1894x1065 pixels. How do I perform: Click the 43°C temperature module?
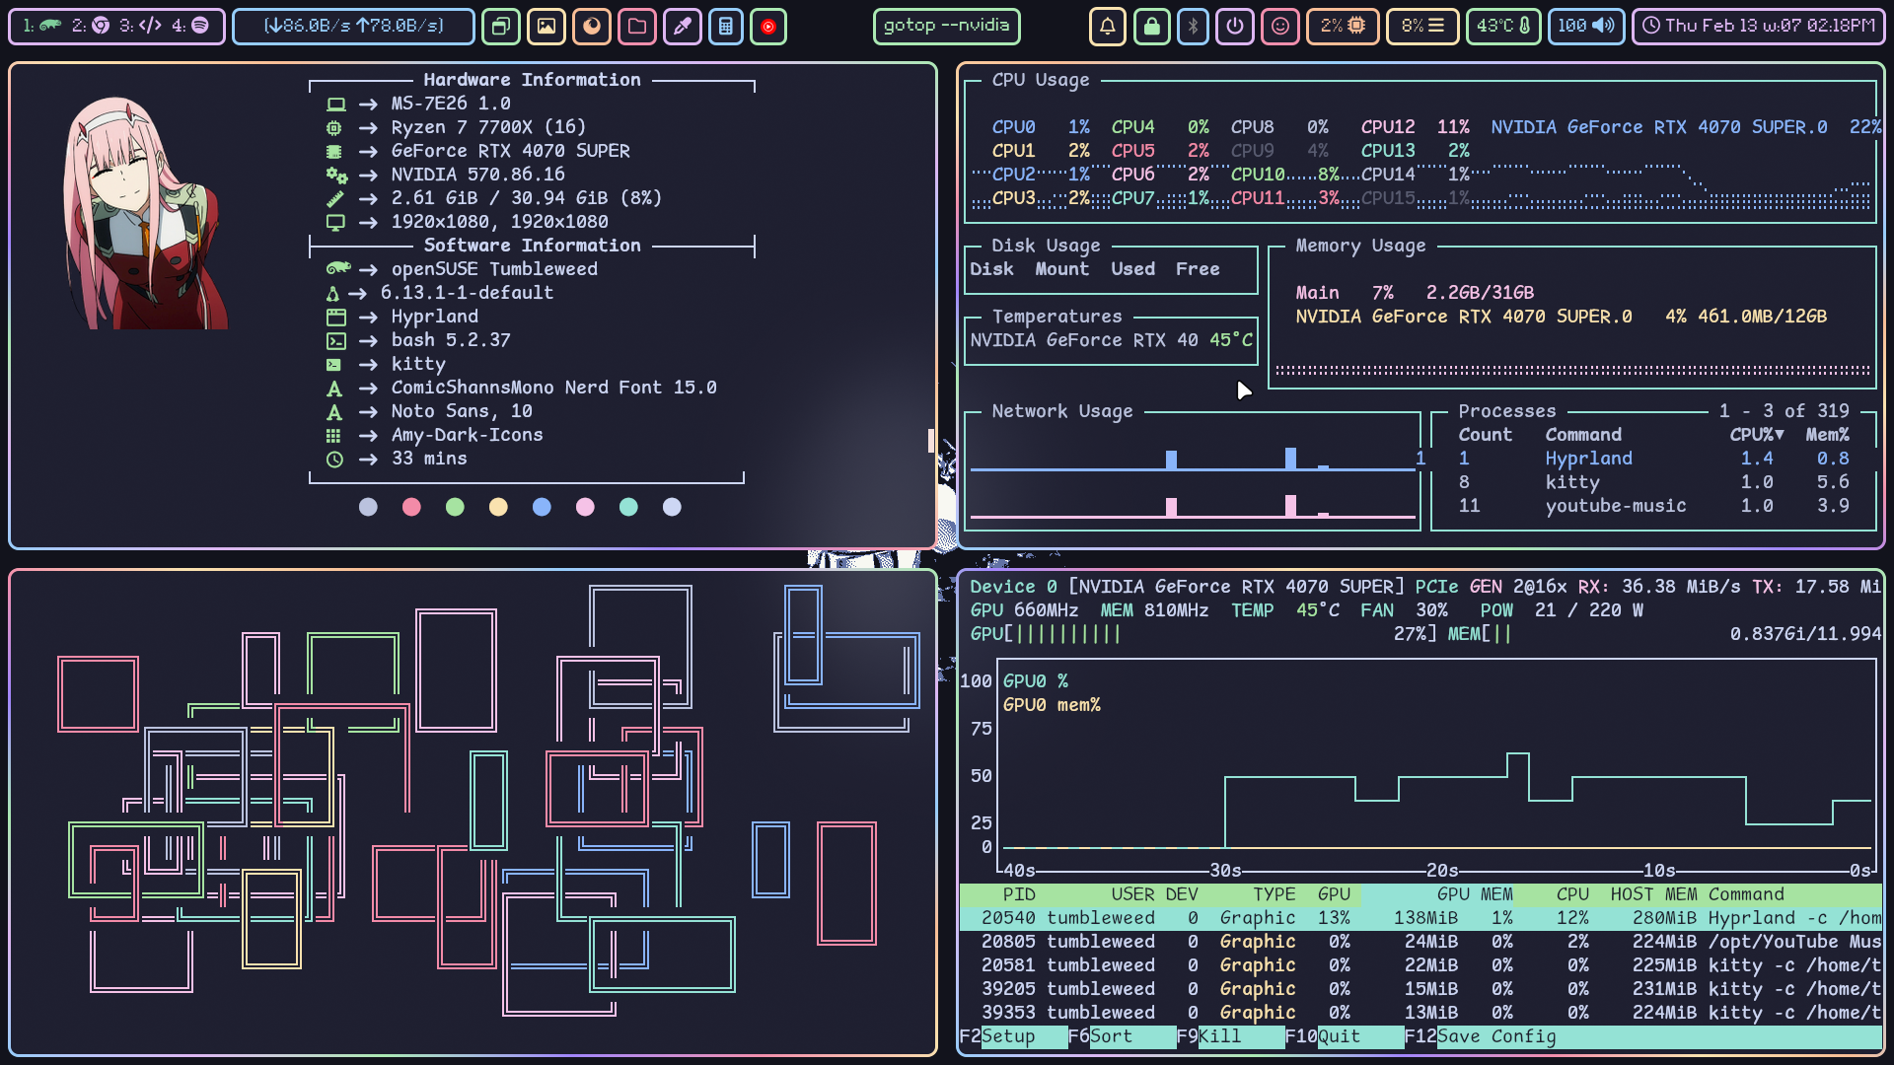click(1503, 27)
